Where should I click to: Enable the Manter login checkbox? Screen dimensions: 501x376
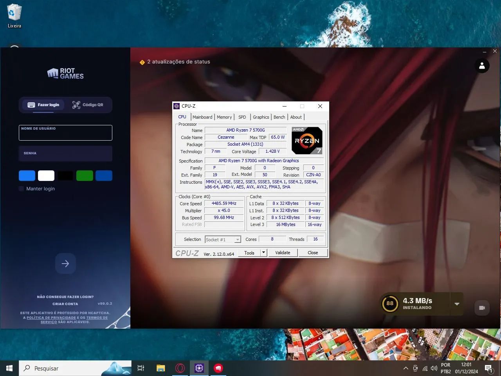21,188
